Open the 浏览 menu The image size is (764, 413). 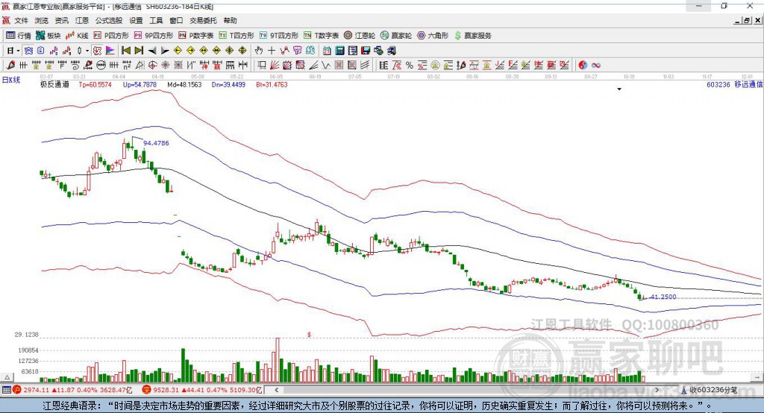pyautogui.click(x=42, y=20)
